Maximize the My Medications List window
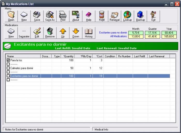The width and height of the screenshot is (181, 133). click(172, 4)
